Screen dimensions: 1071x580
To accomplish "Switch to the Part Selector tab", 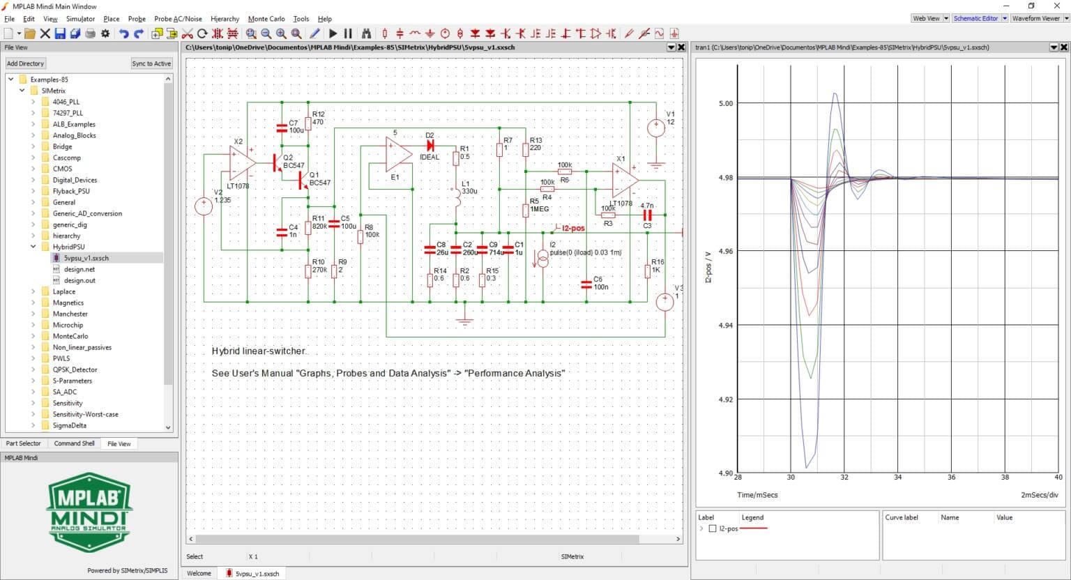I will tap(24, 443).
